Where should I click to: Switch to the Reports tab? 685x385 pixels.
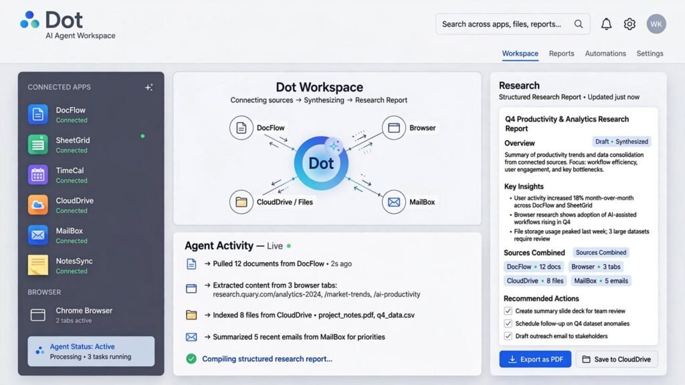point(561,53)
